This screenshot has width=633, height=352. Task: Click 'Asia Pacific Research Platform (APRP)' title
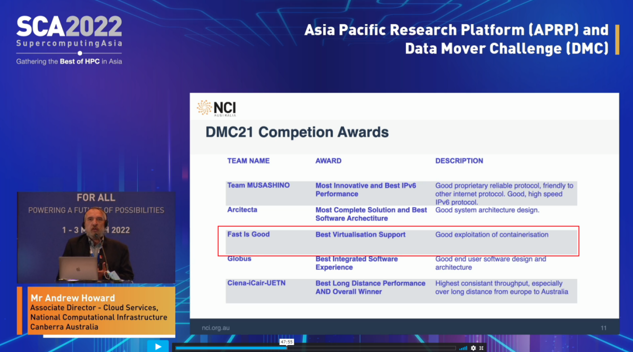(457, 30)
